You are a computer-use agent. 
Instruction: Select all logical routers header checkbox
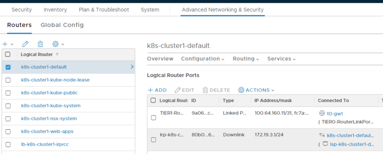point(8,54)
